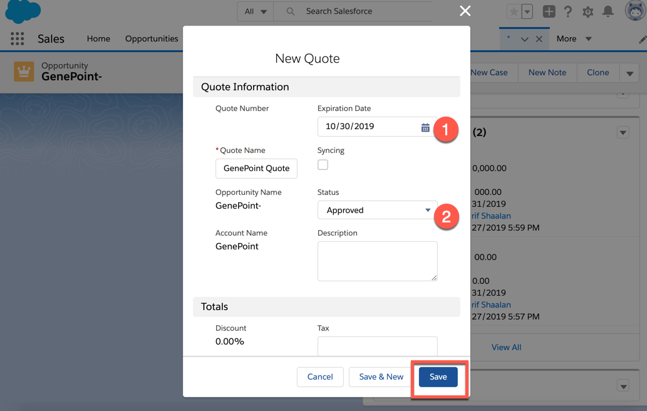The height and width of the screenshot is (411, 647).
Task: Click the 0.00% discount value
Action: pyautogui.click(x=230, y=341)
